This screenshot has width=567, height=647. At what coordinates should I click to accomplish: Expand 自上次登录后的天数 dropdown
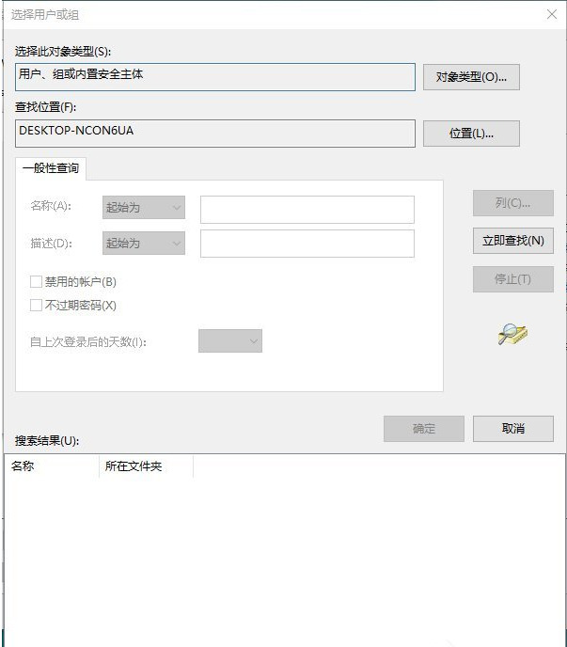click(x=229, y=341)
